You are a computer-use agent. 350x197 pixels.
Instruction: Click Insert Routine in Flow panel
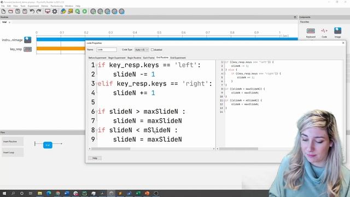click(13, 142)
